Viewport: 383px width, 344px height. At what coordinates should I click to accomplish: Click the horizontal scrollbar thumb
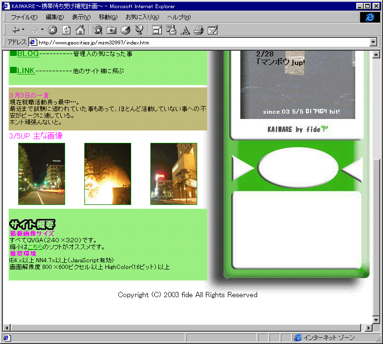coord(186,328)
